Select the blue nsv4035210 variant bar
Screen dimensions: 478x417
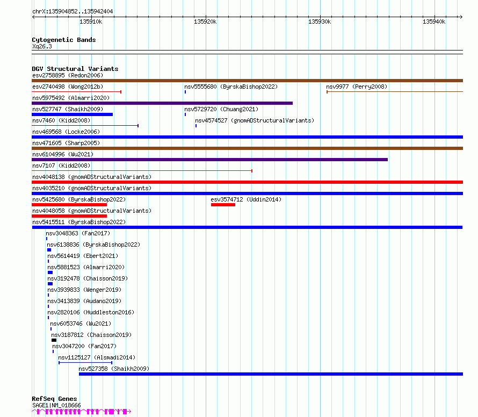click(x=247, y=193)
